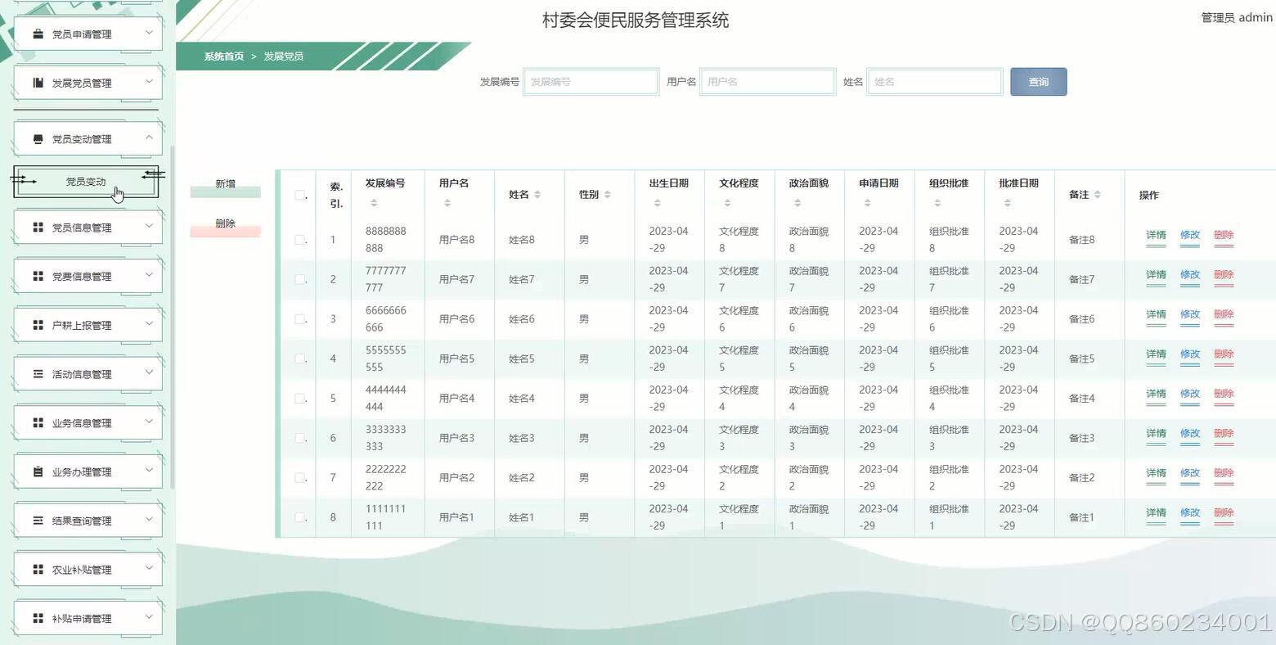Check the row with 用户名1
1276x645 pixels.
tap(300, 517)
